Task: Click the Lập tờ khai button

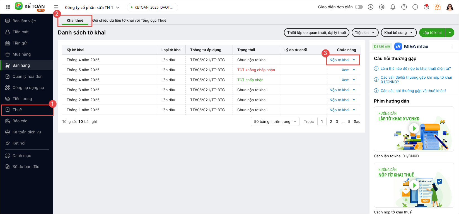Action: (x=432, y=33)
